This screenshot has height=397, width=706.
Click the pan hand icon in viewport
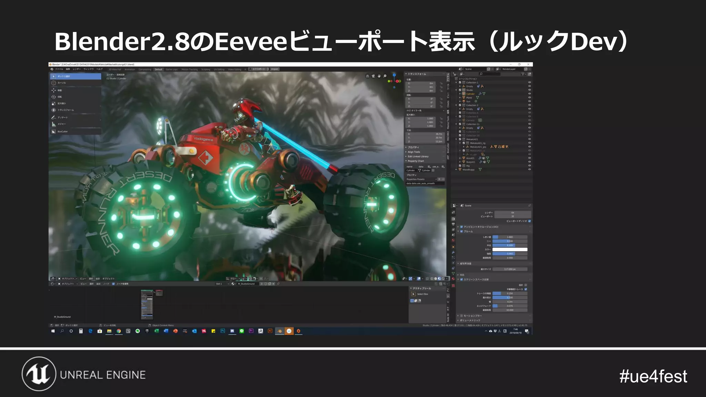tap(379, 76)
